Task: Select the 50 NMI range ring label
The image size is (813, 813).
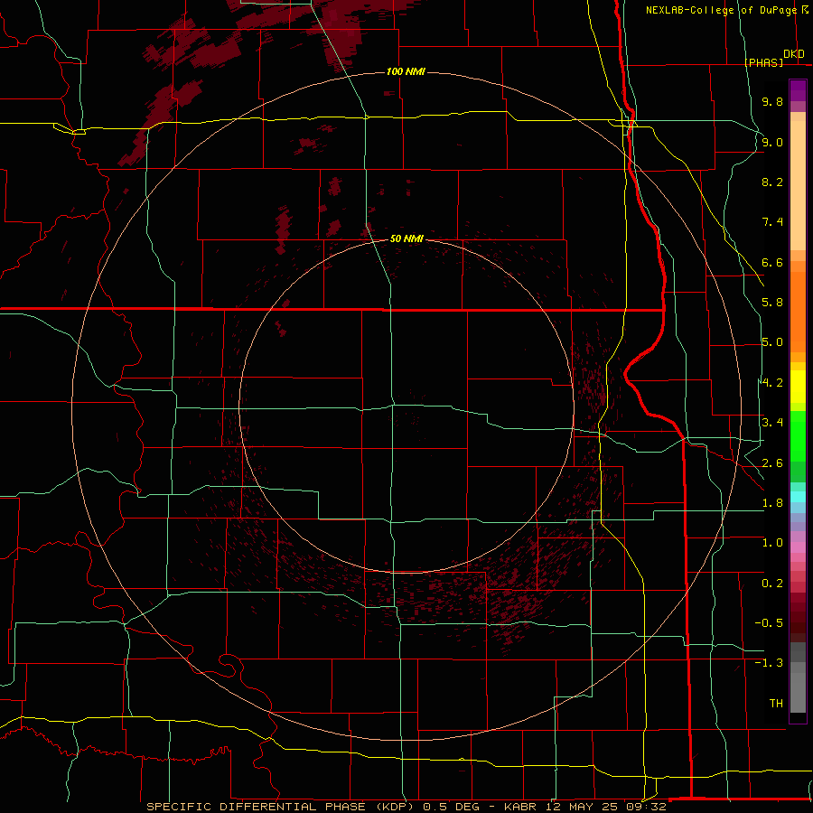Action: pyautogui.click(x=406, y=238)
